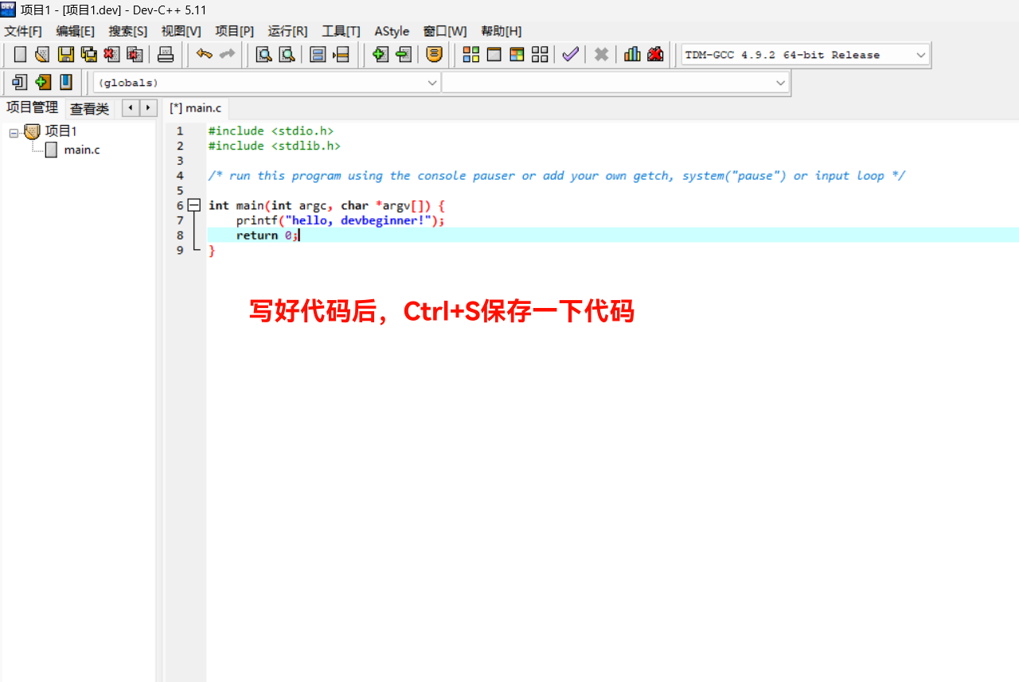The image size is (1019, 682).
Task: Open the 窗口[W] menu
Action: click(x=445, y=31)
